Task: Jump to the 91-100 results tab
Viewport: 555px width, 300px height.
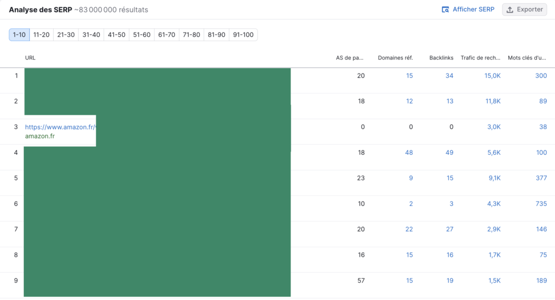Action: pyautogui.click(x=243, y=35)
